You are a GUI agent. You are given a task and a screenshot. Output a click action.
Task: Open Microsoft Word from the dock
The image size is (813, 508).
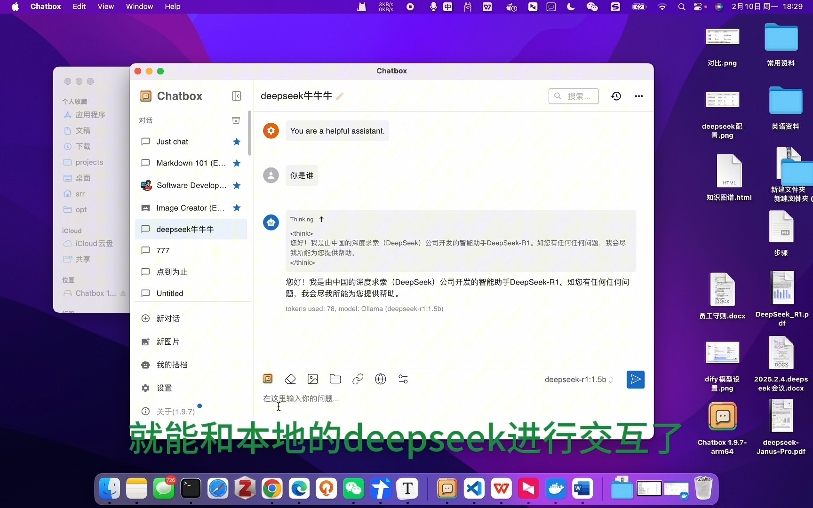[582, 489]
